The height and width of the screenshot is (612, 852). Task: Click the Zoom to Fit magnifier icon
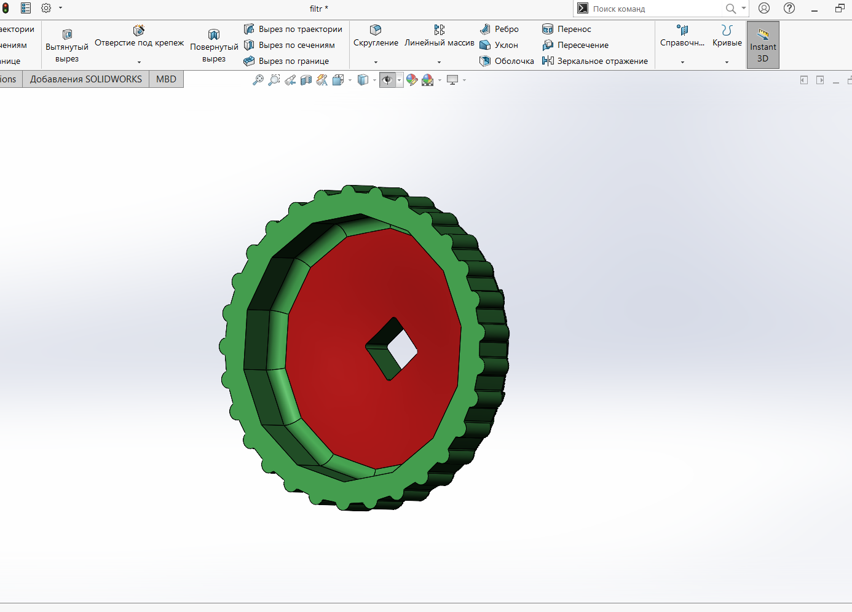(x=258, y=80)
